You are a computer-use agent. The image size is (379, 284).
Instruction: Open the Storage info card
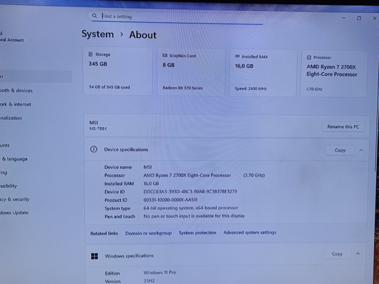click(x=118, y=71)
